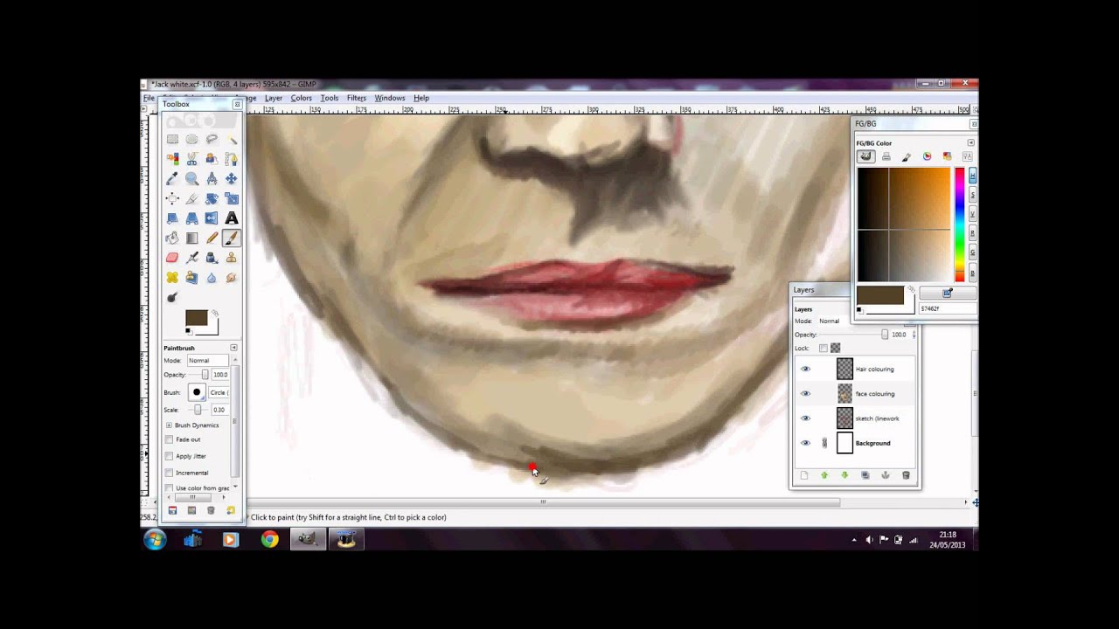Toggle visibility of face colouring layer
Screen dimensions: 1119x629
[805, 393]
